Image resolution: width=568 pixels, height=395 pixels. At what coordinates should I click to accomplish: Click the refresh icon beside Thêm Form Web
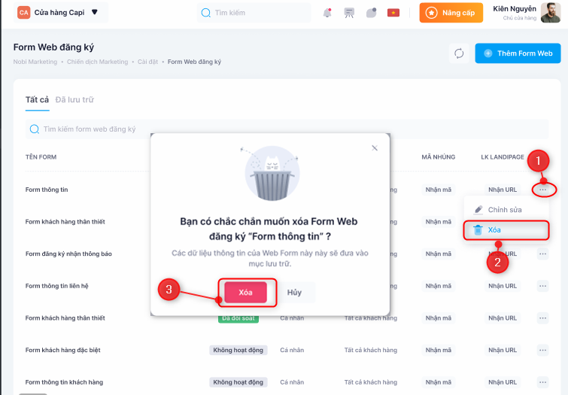coord(458,53)
